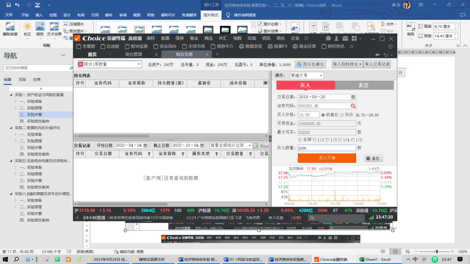This screenshot has height=264, width=470.
Task: Open the 宏观 menu in Choice
Action: [x=252, y=38]
